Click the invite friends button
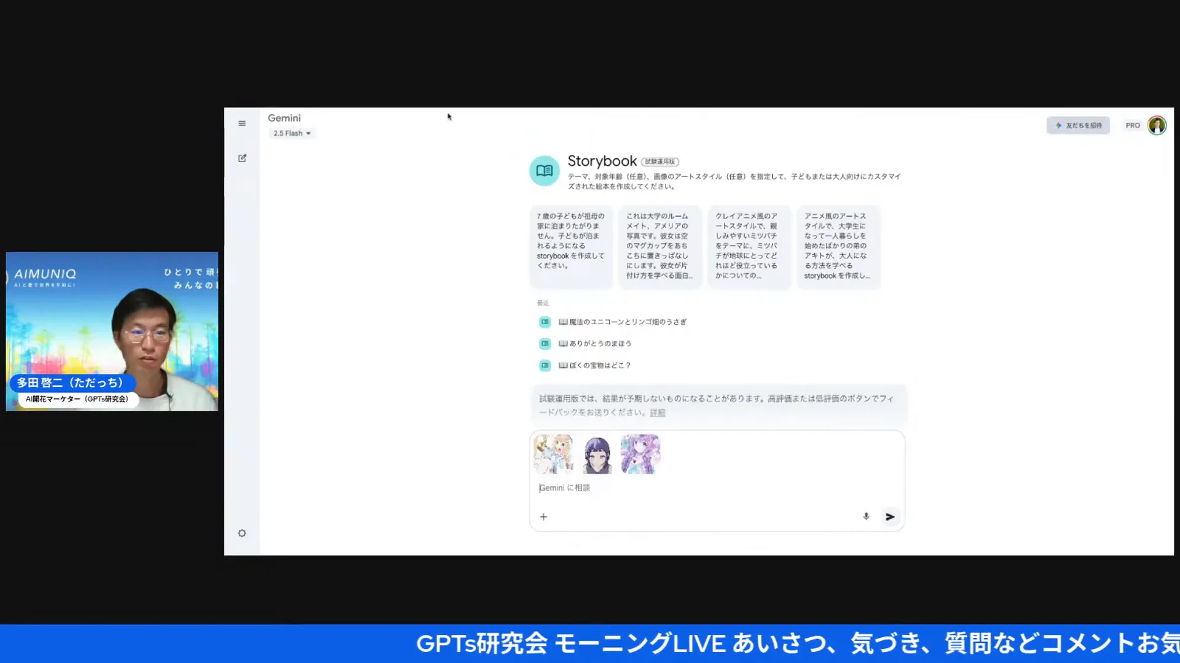The height and width of the screenshot is (663, 1180). 1078,125
